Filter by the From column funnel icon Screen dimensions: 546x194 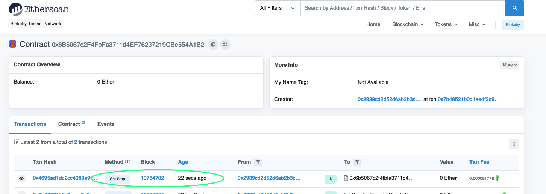pyautogui.click(x=258, y=162)
